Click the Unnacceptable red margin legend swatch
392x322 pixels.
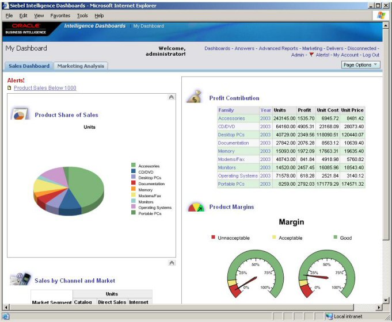(213, 237)
